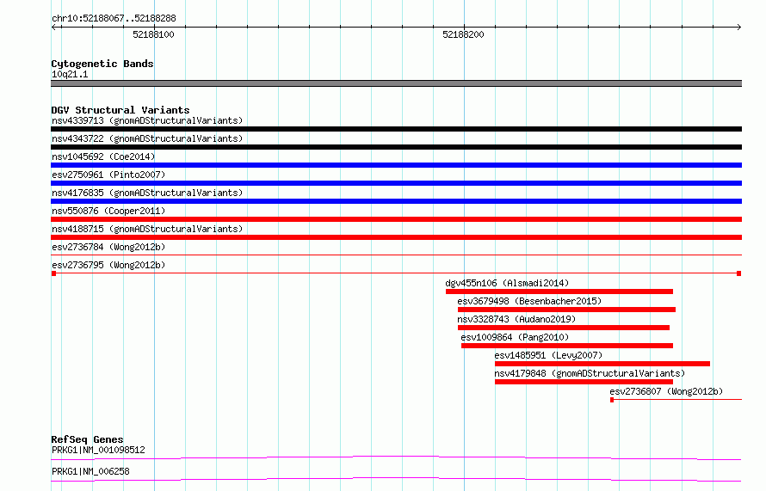Open variant esv1485951 (Levy2007) label
766x491 pixels.
pos(548,355)
